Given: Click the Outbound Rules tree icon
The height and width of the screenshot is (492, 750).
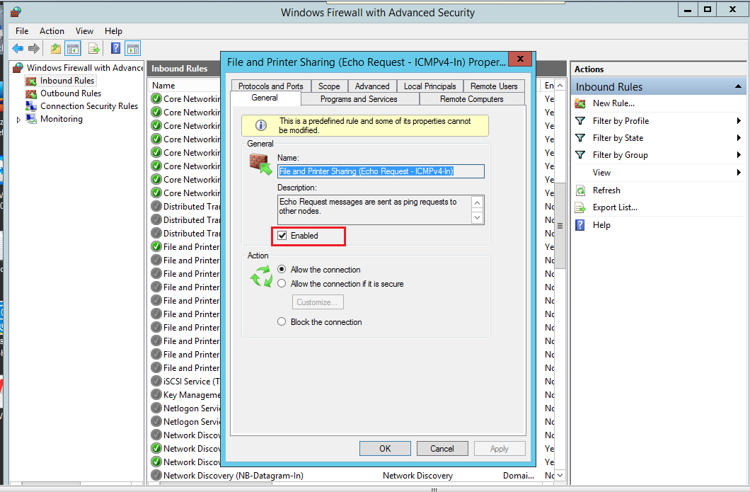Looking at the screenshot, I should 31,93.
